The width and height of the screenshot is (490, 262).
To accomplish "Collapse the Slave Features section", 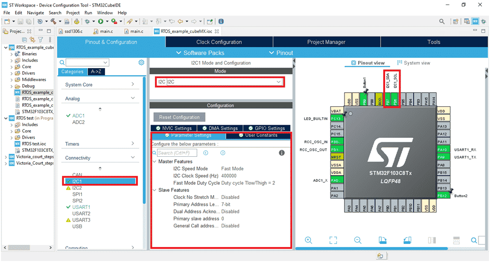I will pos(154,190).
